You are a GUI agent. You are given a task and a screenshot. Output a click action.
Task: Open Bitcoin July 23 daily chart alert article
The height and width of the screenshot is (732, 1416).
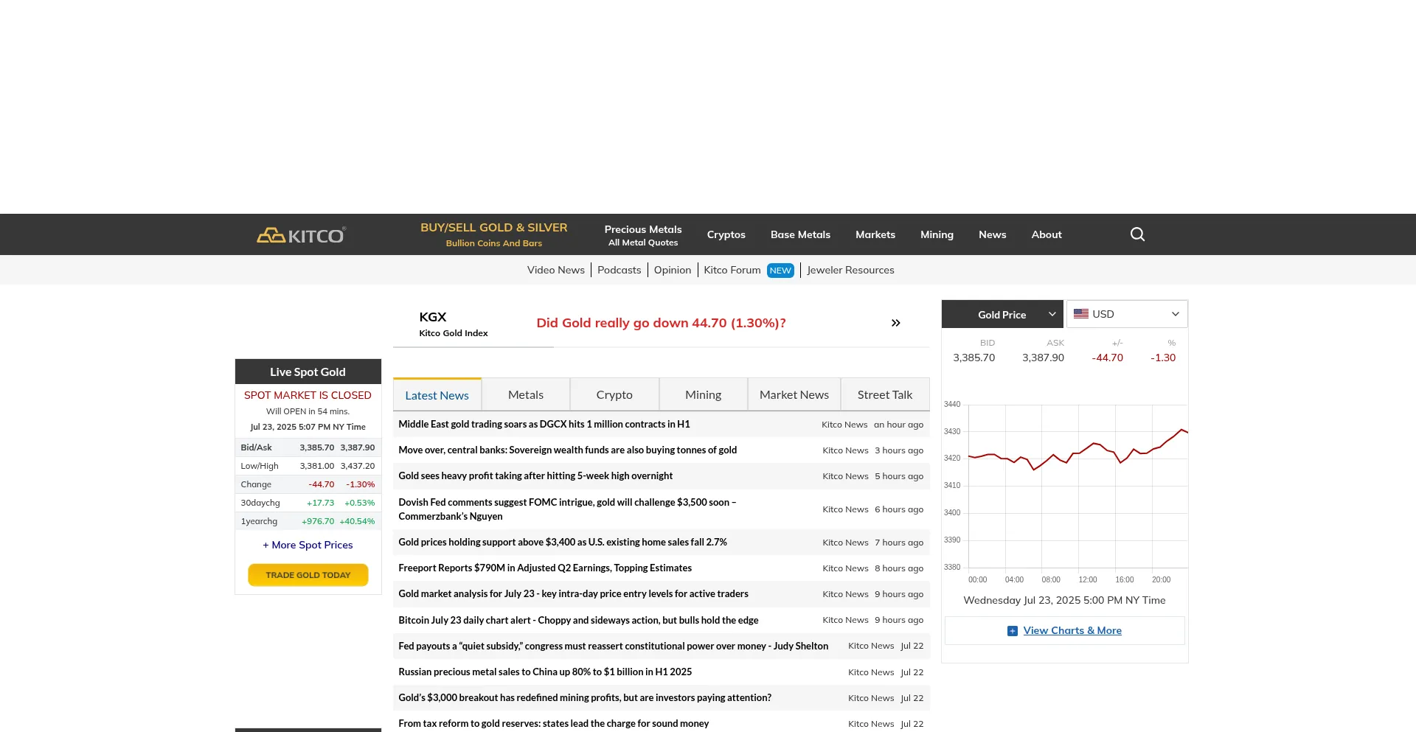pyautogui.click(x=578, y=621)
